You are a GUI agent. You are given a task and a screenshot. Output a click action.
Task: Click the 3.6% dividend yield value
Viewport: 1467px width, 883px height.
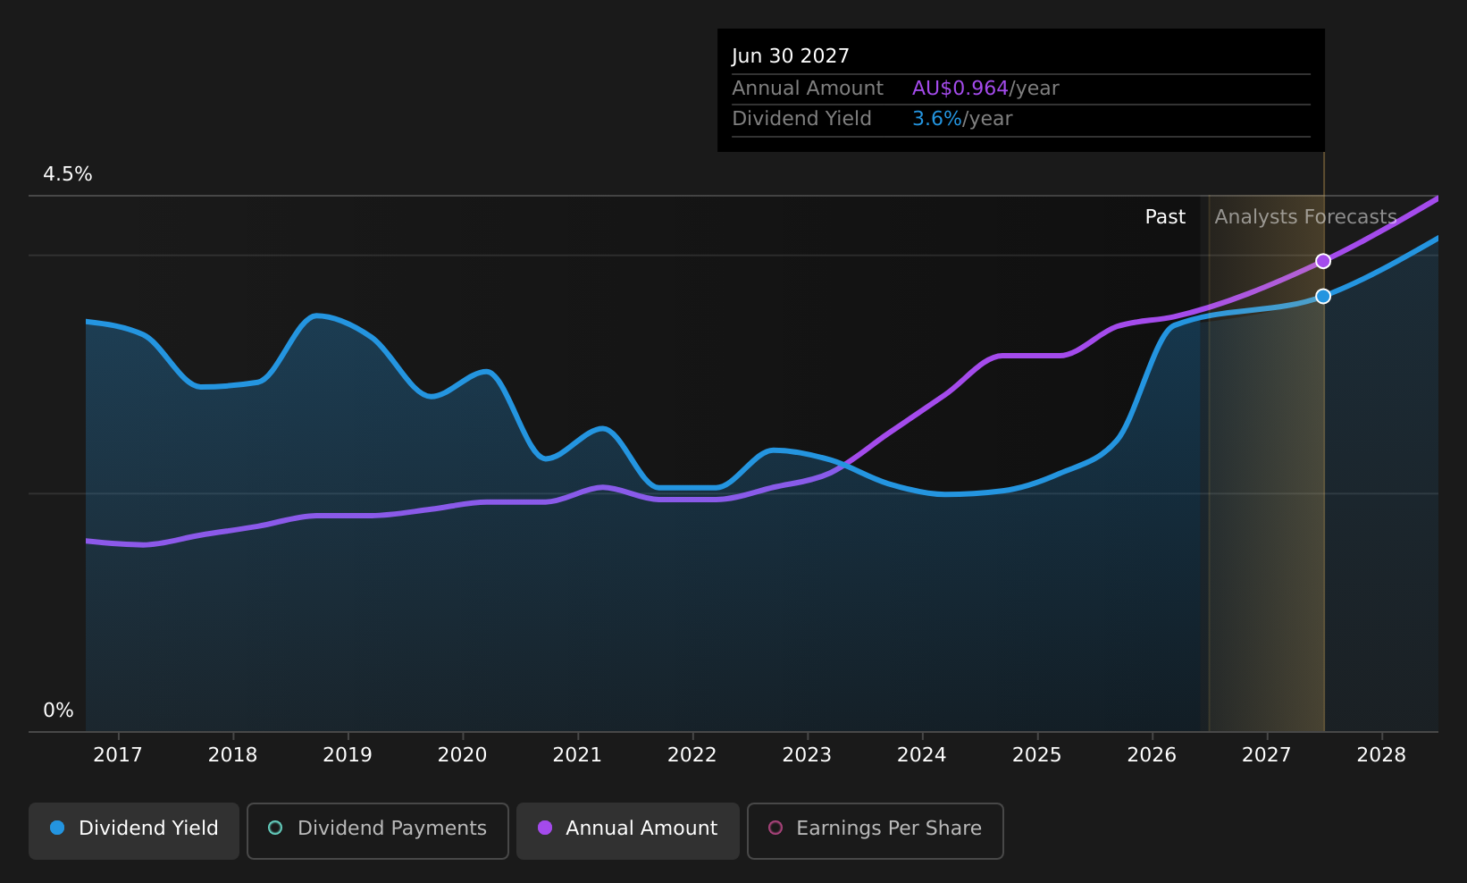click(937, 119)
